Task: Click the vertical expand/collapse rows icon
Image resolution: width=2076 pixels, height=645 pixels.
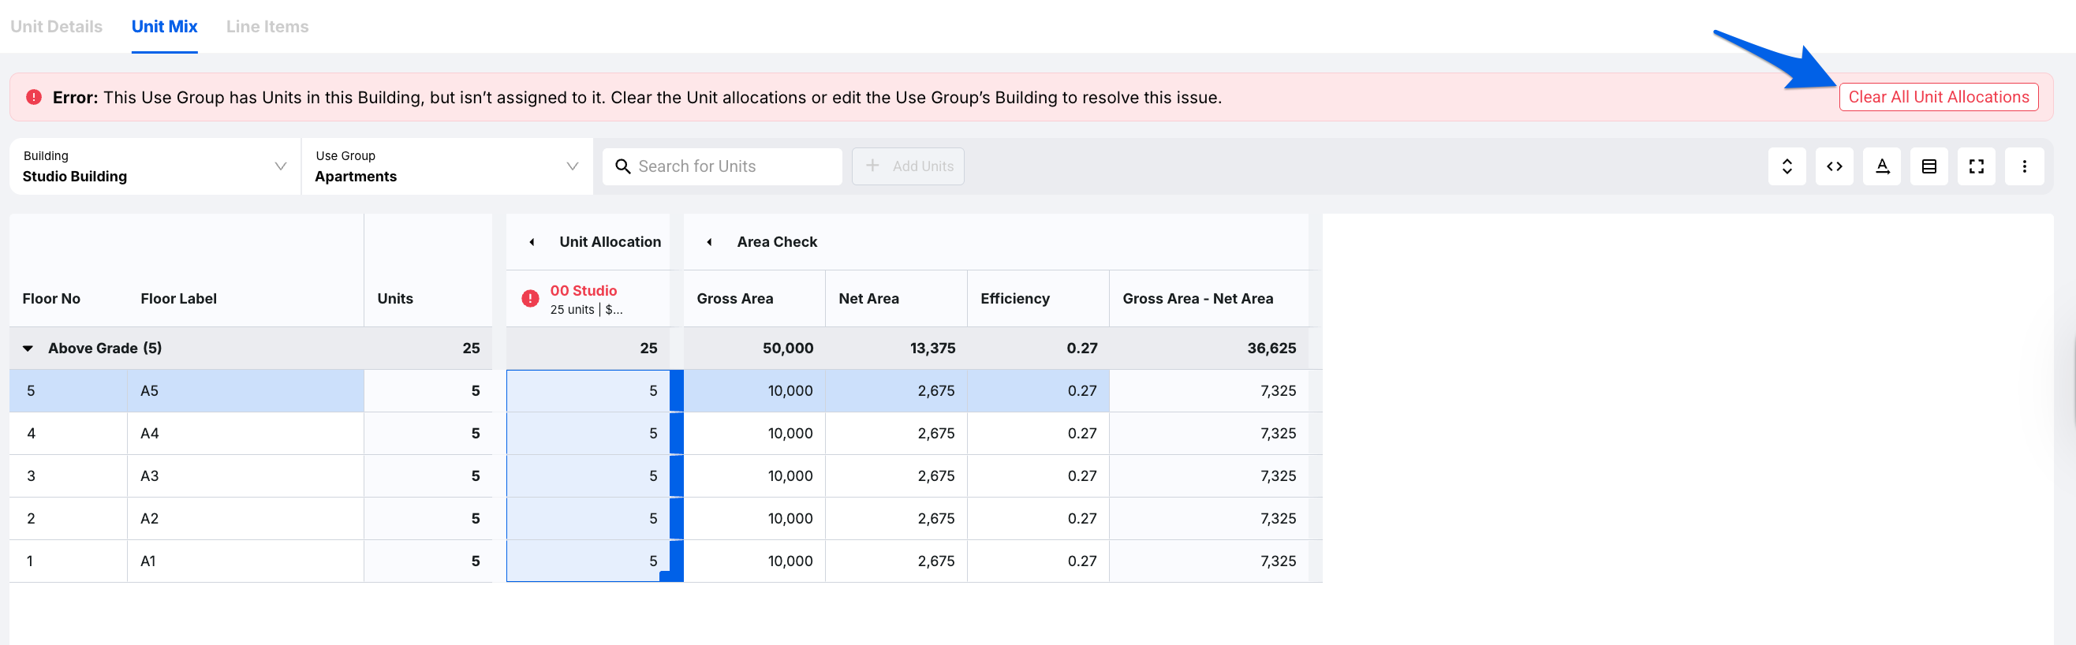Action: click(x=1786, y=166)
